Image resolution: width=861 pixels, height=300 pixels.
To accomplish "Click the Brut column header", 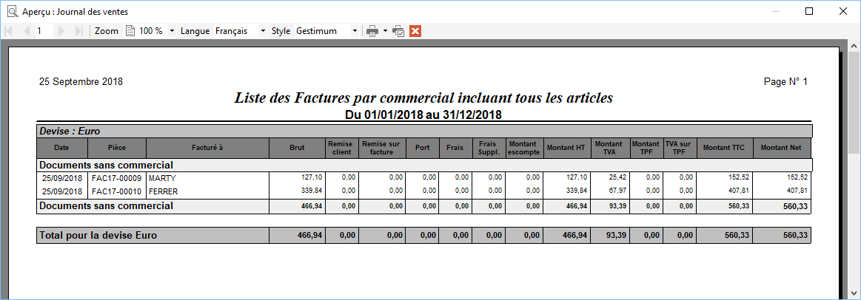I will (x=297, y=148).
